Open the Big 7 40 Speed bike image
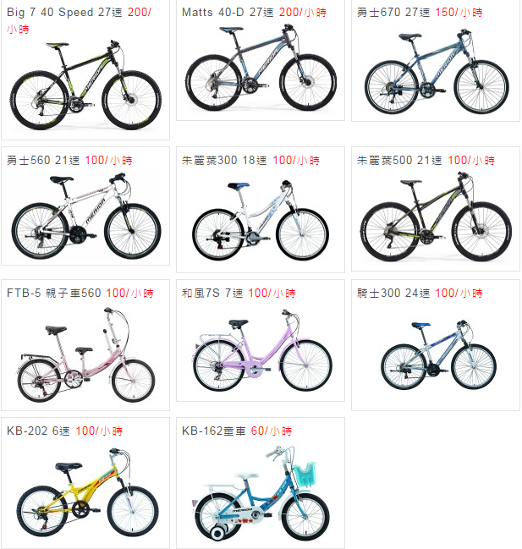The width and height of the screenshot is (522, 549). tap(85, 85)
